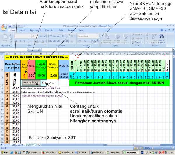Go to the Formulas ribbon tab
175x155 pixels.
coord(49,30)
